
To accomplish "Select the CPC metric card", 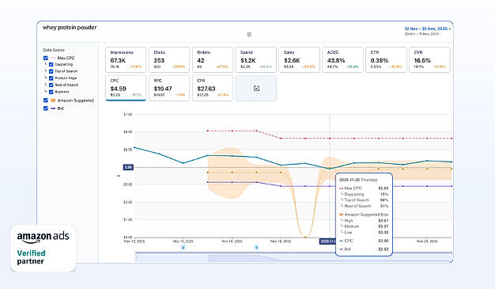I will [x=126, y=88].
